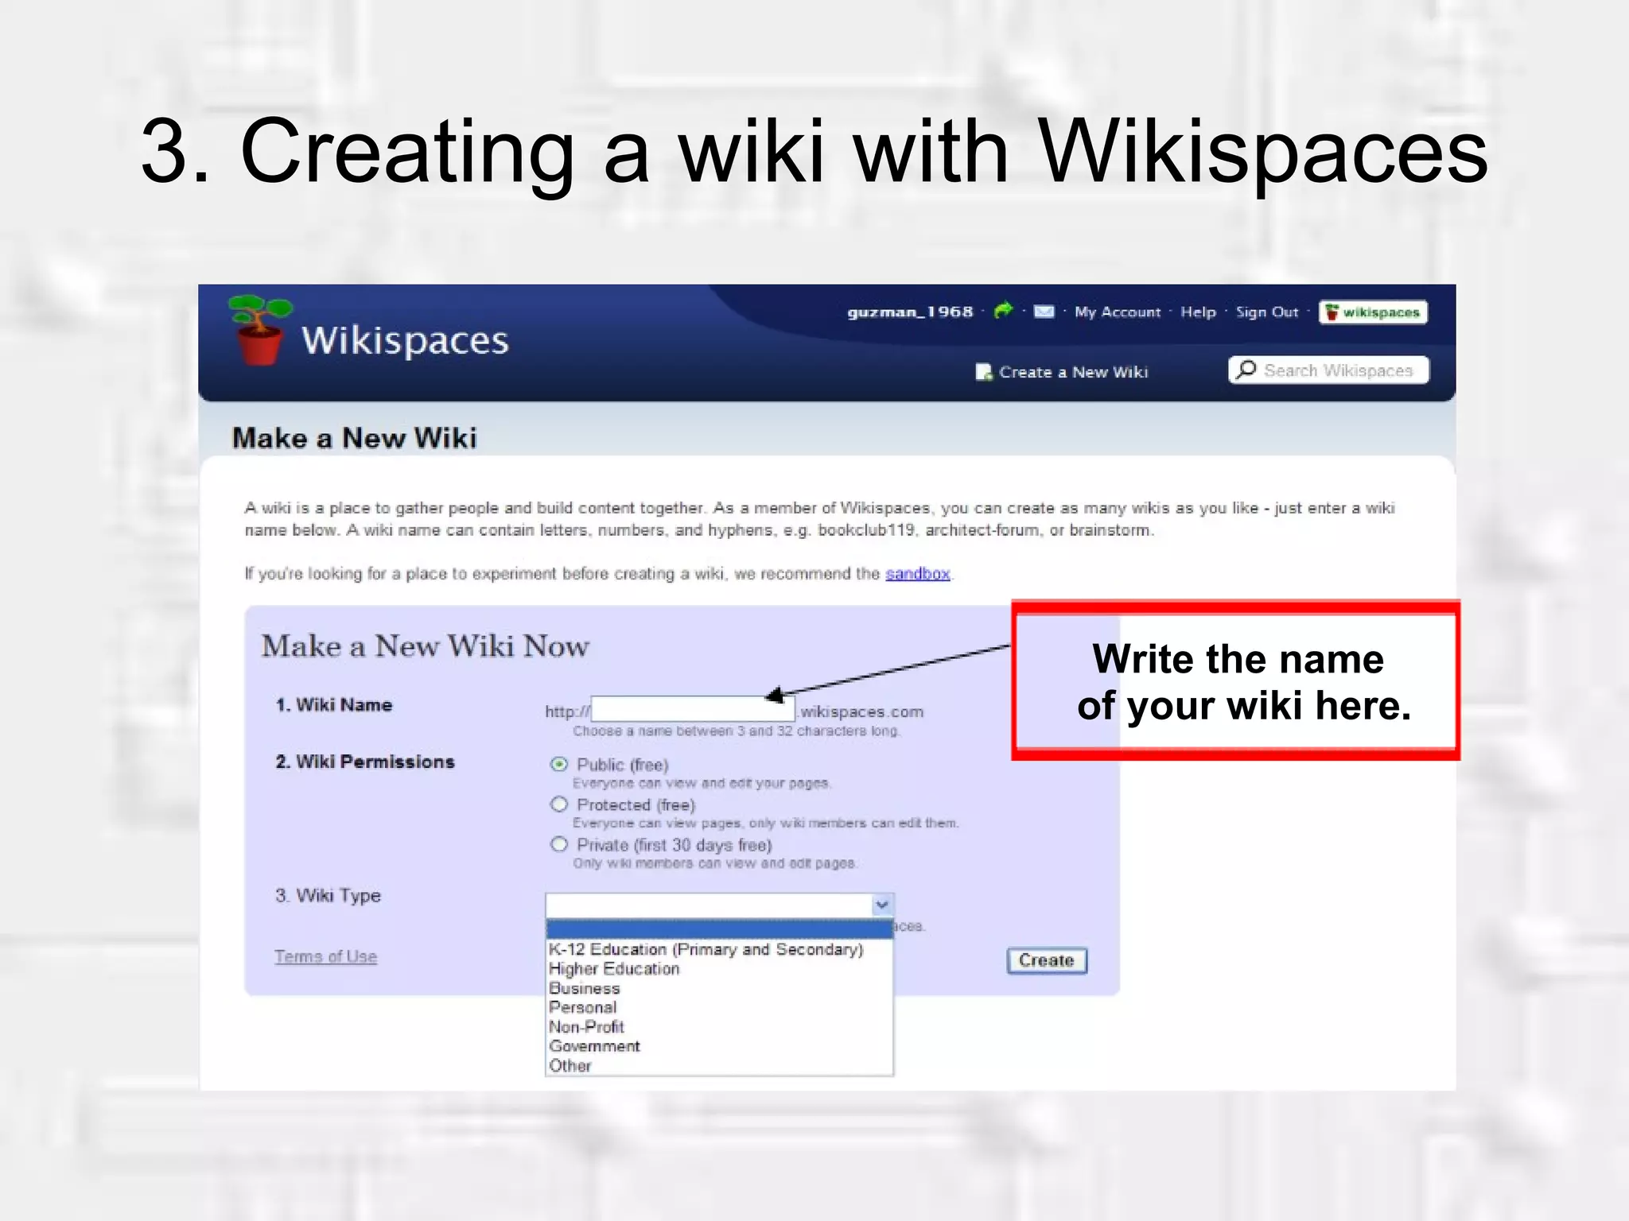Image resolution: width=1629 pixels, height=1221 pixels.
Task: Choose Government wiki type
Action: [719, 1046]
